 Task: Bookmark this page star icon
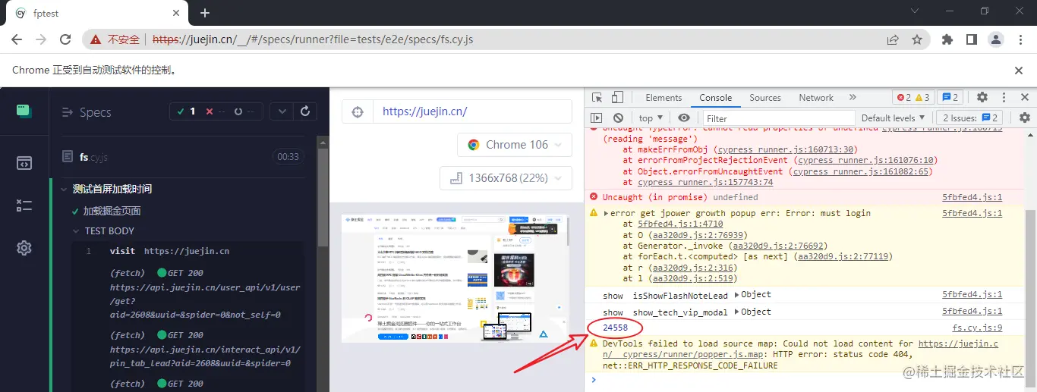tap(916, 39)
